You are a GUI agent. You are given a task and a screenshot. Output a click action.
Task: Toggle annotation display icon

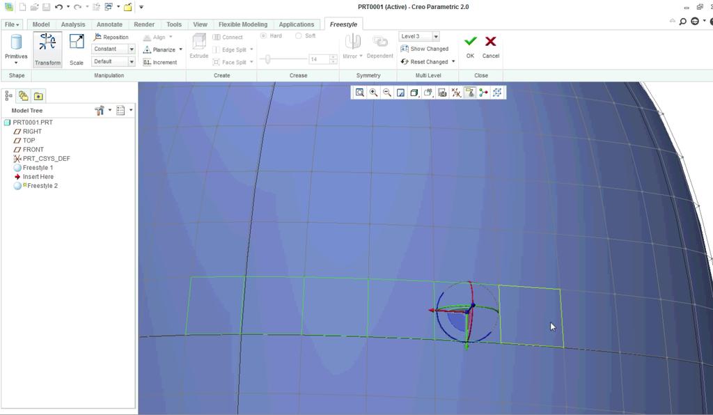coord(470,93)
